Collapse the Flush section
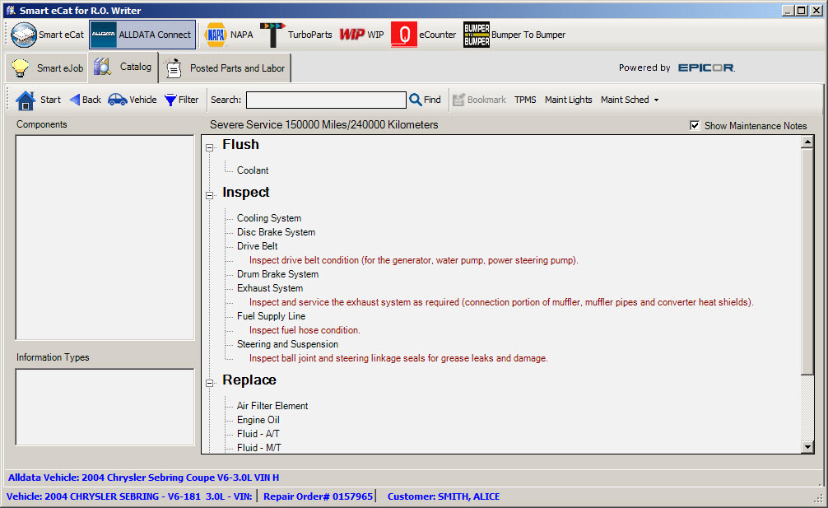This screenshot has width=828, height=508. point(210,148)
